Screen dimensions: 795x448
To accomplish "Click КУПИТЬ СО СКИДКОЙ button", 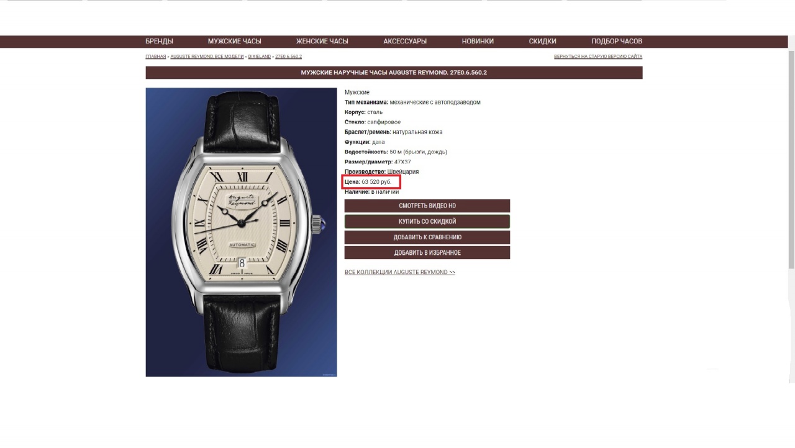I will pos(427,221).
